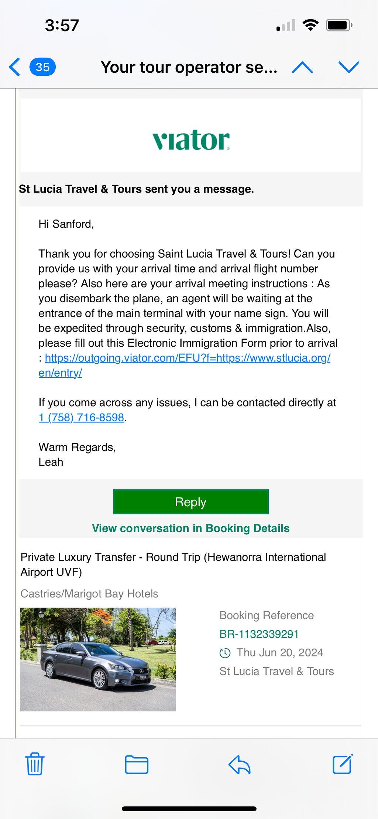378x819 pixels.
Task: Tap the back arrow to mailbox
Action: pos(14,67)
